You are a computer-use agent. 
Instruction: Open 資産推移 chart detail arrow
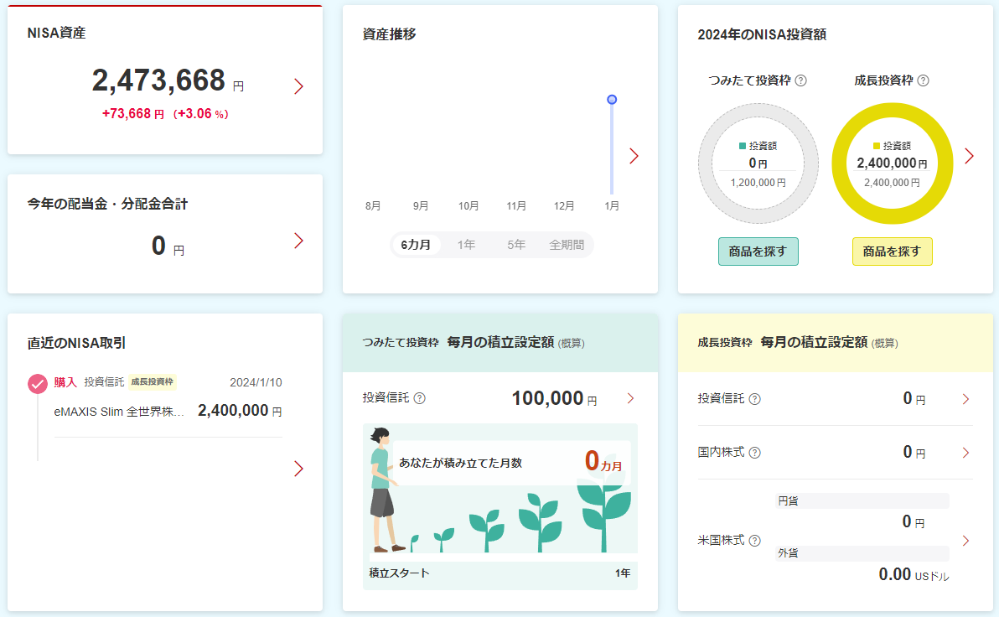coord(634,156)
